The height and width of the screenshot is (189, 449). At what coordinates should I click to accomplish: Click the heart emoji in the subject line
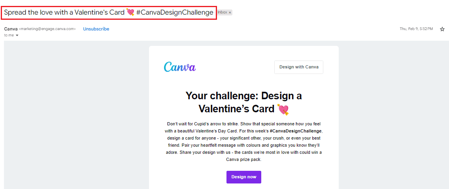click(x=130, y=13)
